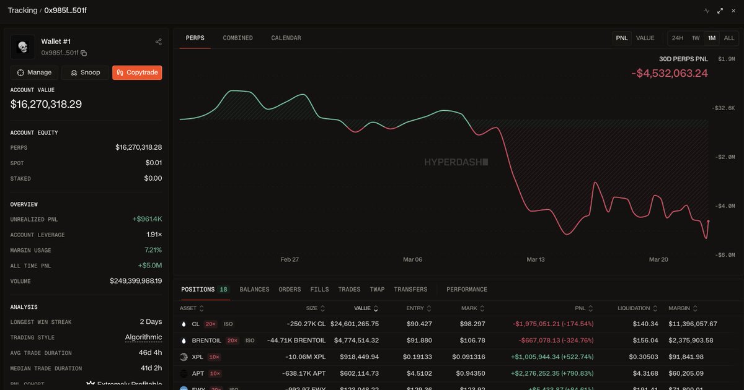This screenshot has height=390, width=744.
Task: Click the footsteps icon on the Copytrade button
Action: click(120, 72)
